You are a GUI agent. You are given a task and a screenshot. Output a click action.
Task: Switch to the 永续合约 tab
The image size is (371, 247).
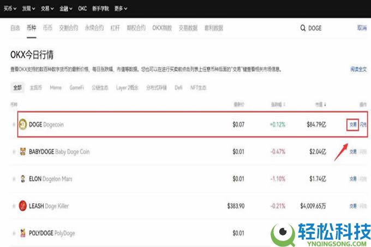94,28
